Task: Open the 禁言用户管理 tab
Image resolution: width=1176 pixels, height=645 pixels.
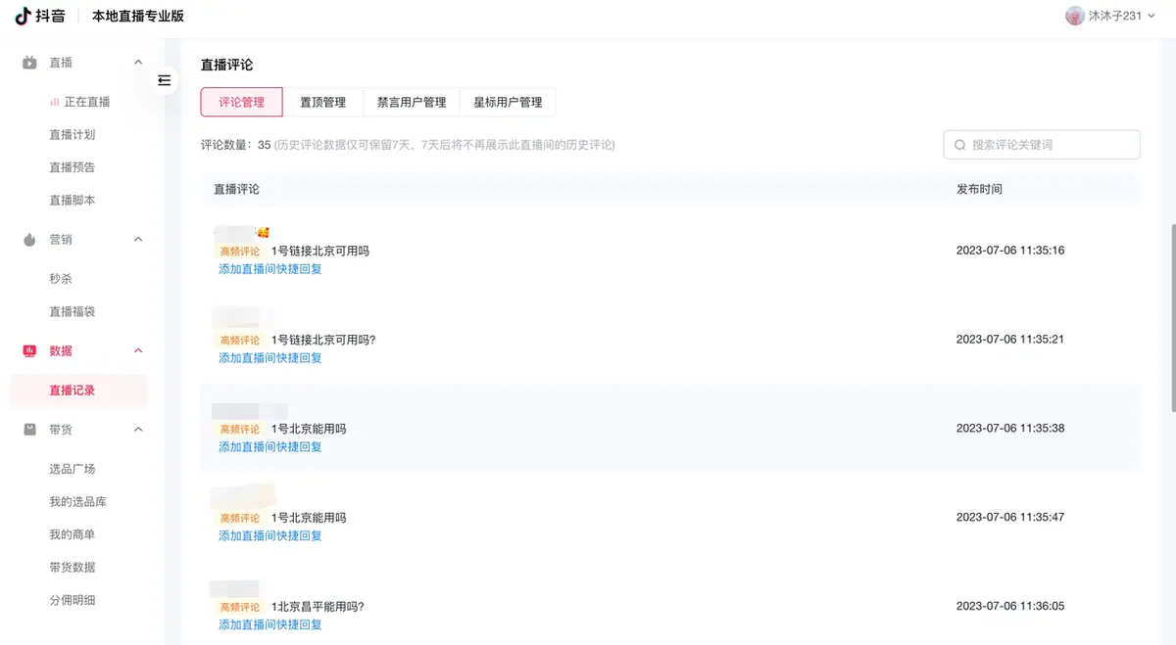Action: tap(412, 102)
